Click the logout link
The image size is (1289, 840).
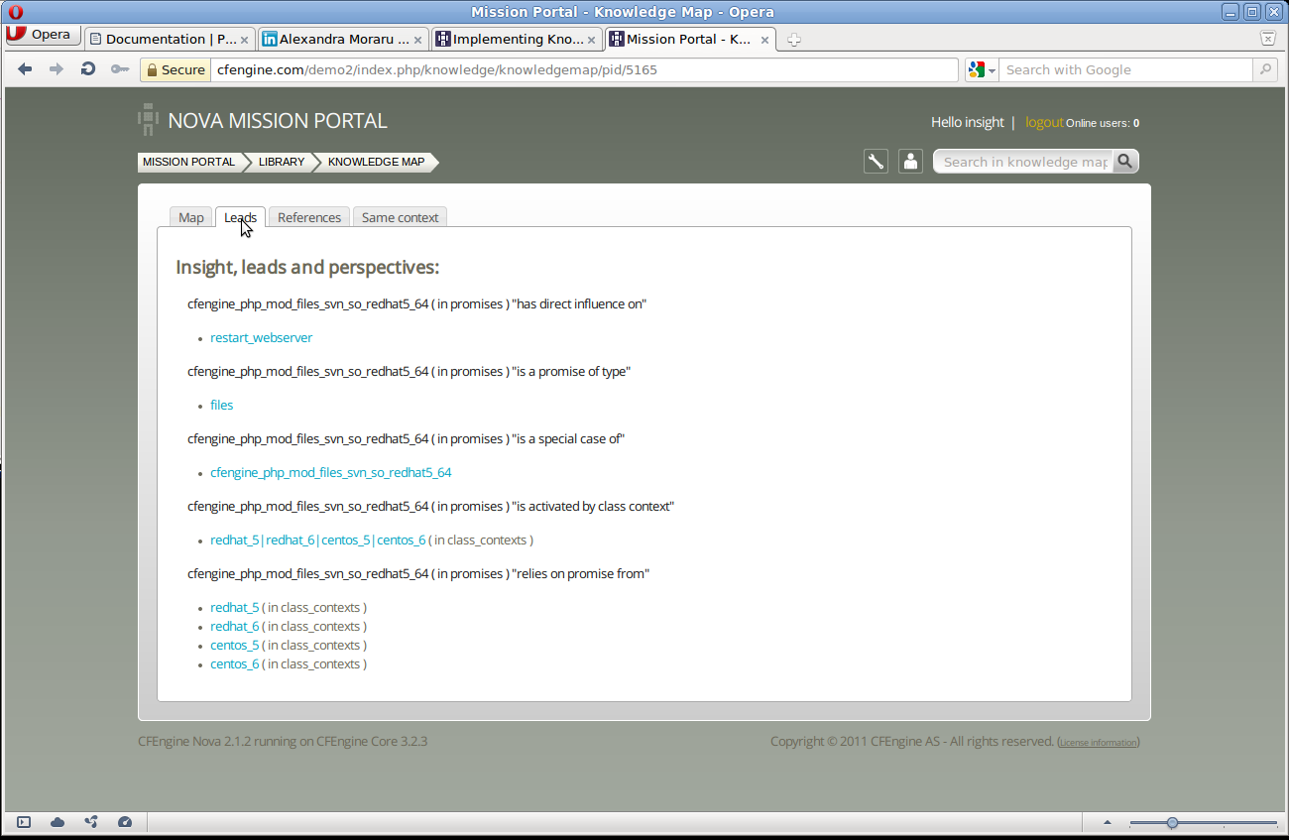1044,122
